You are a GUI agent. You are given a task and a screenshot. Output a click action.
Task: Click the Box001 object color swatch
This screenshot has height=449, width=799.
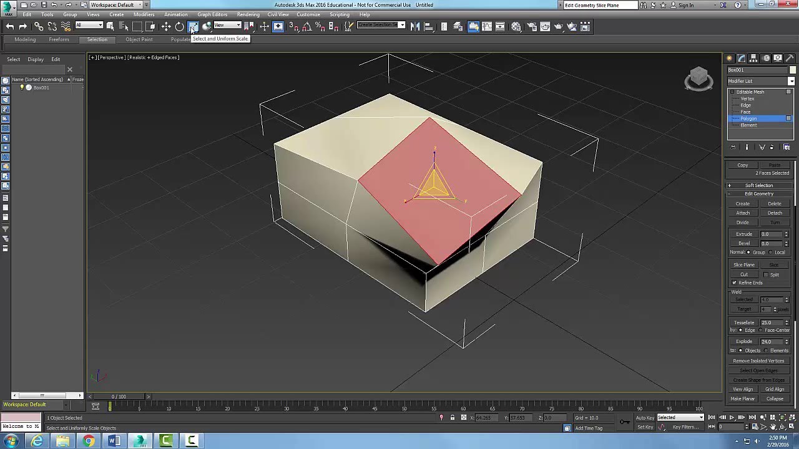(793, 70)
